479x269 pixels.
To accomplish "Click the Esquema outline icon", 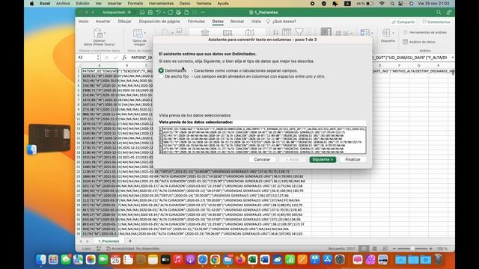I will [386, 32].
